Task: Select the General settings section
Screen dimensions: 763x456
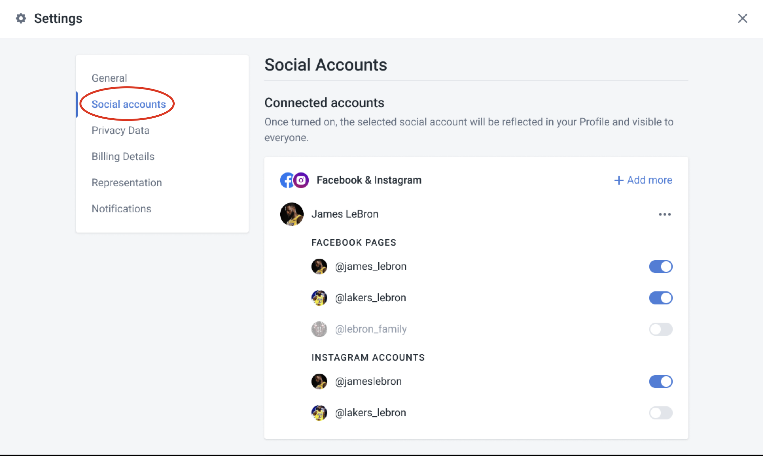Action: click(109, 78)
